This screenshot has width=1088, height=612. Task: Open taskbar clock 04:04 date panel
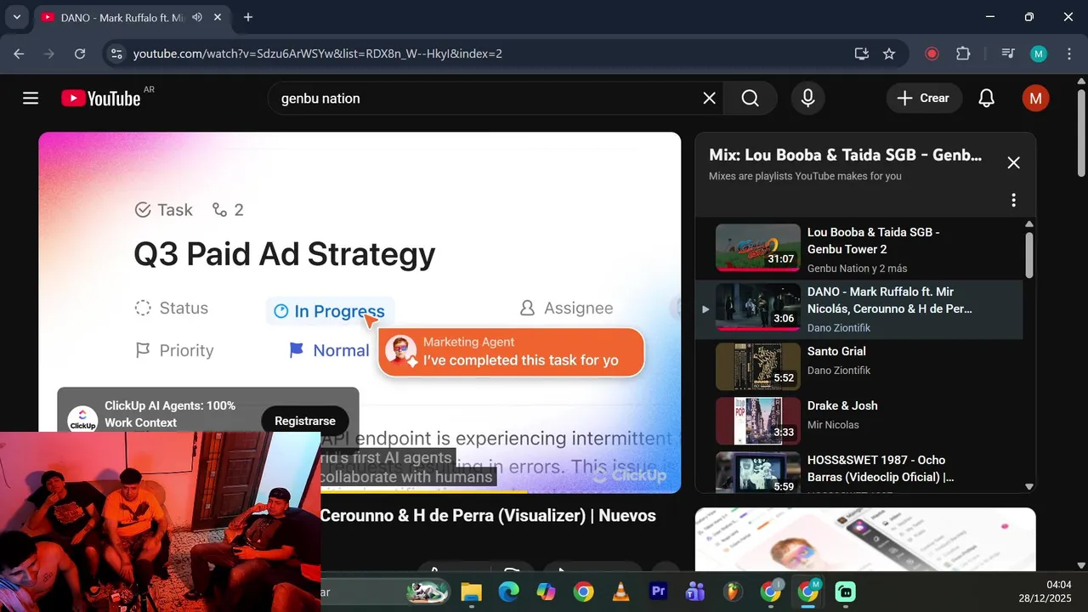tap(1046, 592)
